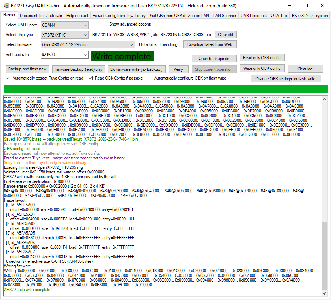Image resolution: width=331 pixels, height=300 pixels.
Task: Click the Stop current operation button
Action: 214,69
